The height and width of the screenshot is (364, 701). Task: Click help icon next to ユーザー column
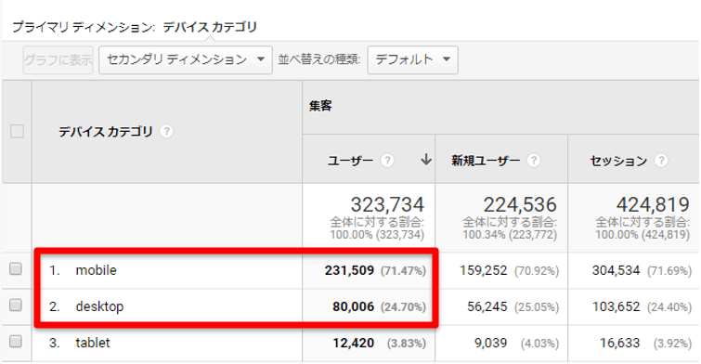click(387, 161)
